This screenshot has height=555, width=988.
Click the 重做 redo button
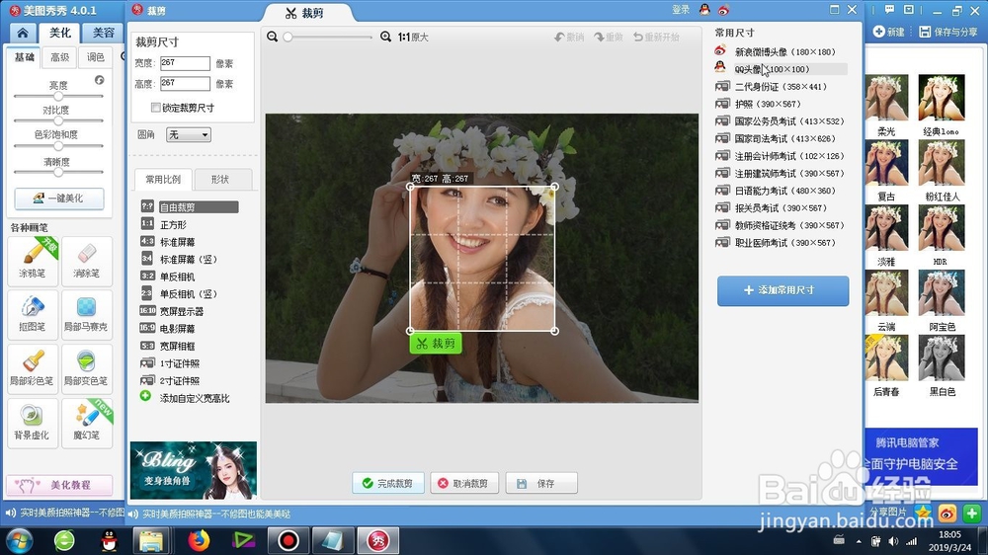tap(608, 38)
